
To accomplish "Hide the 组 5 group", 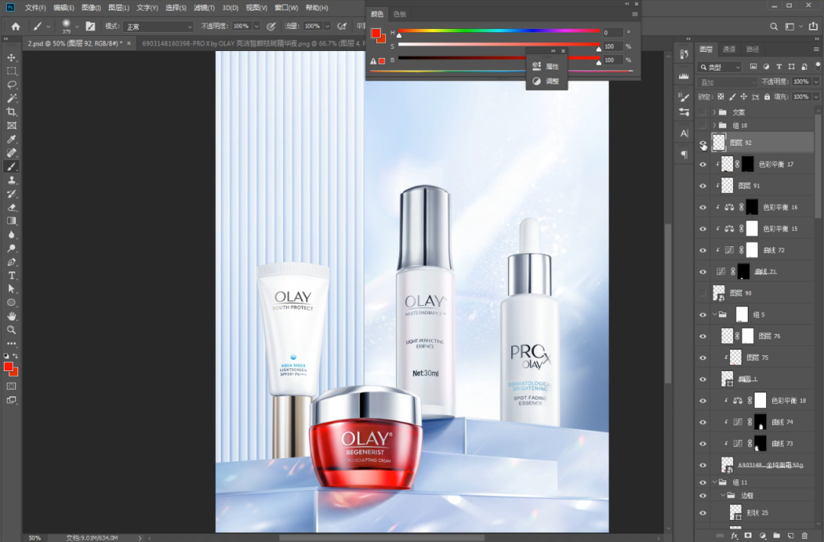I will point(703,315).
